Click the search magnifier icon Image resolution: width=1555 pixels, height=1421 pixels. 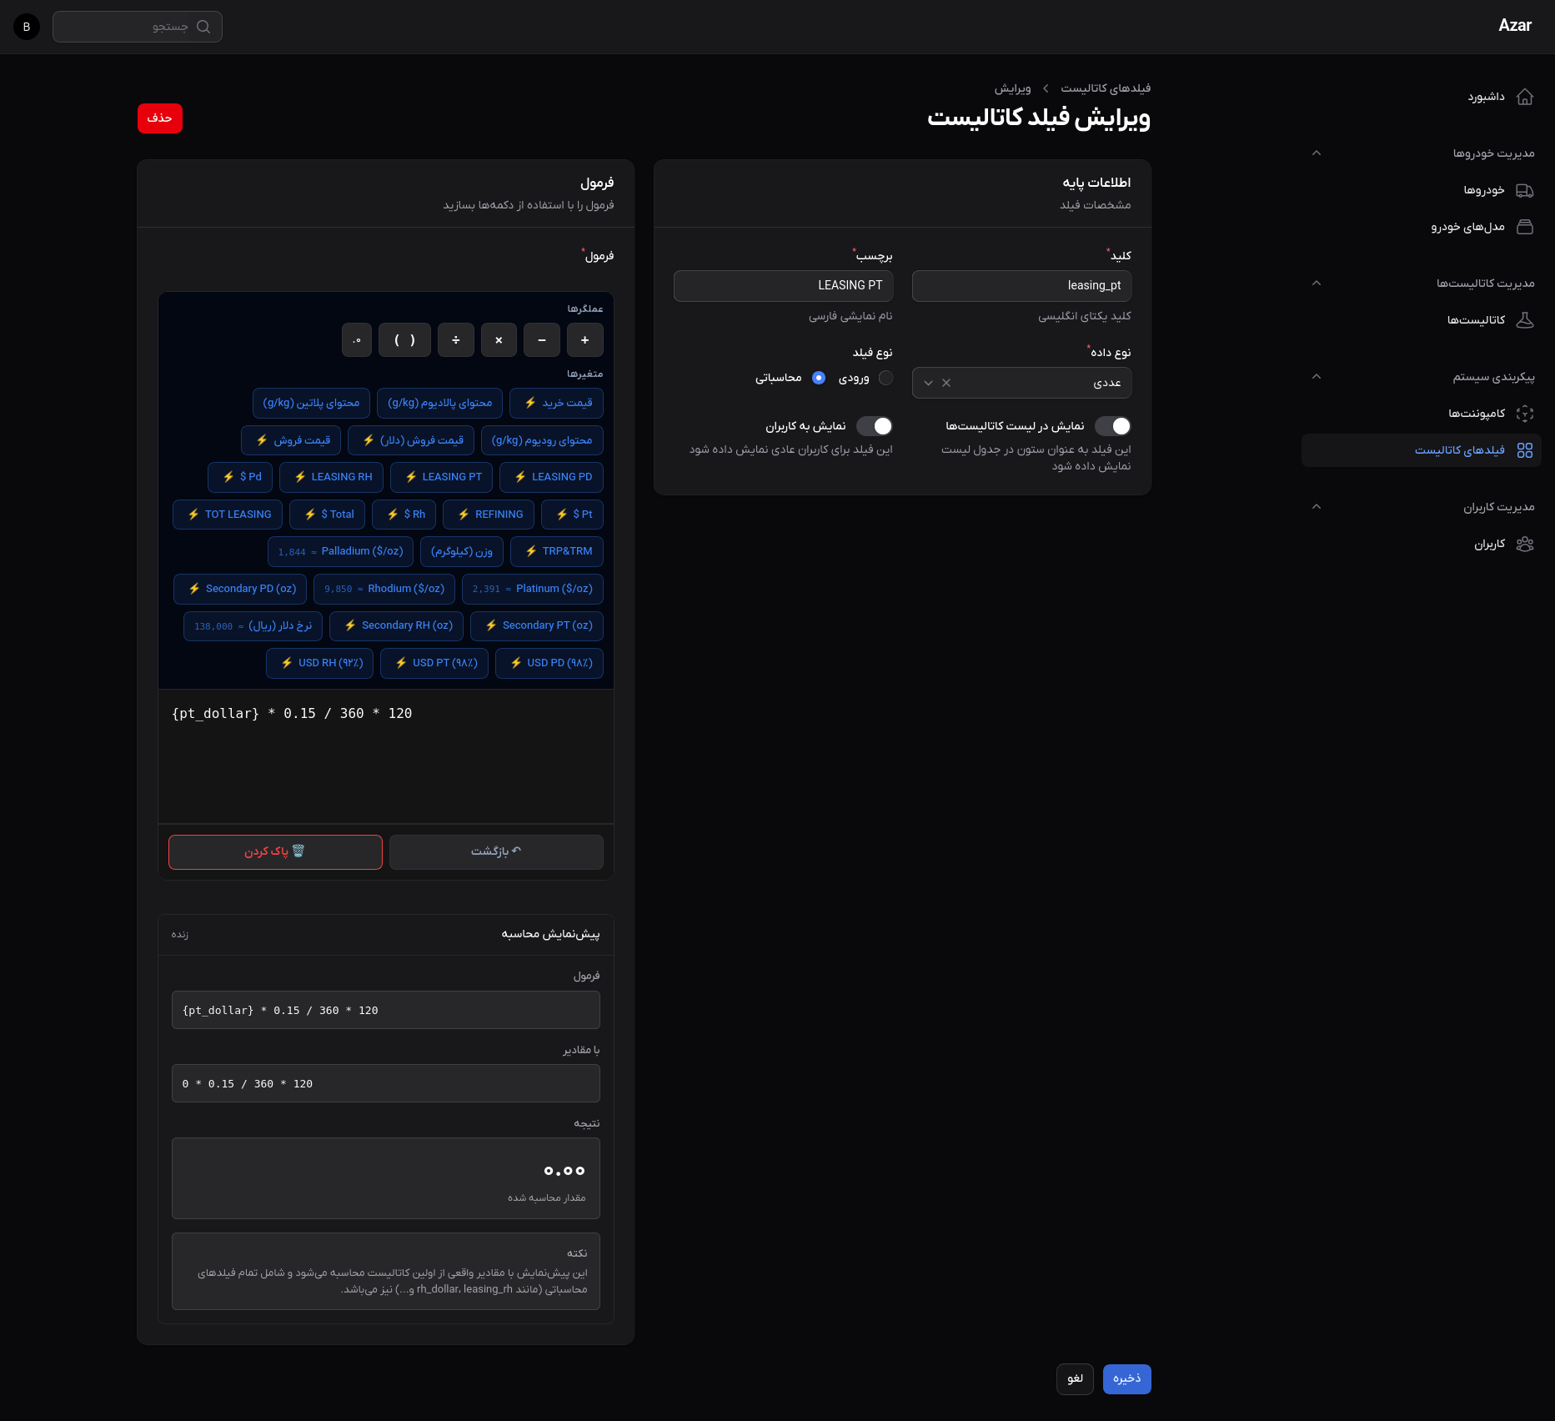click(203, 27)
